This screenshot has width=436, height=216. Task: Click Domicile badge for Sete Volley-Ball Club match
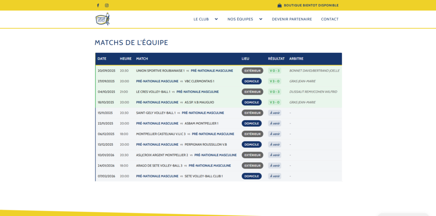click(x=252, y=176)
